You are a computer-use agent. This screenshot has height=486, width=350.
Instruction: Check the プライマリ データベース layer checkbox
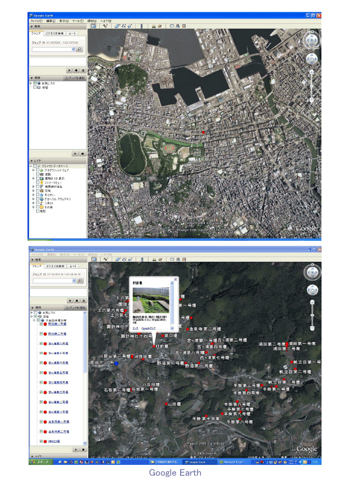coord(35,166)
